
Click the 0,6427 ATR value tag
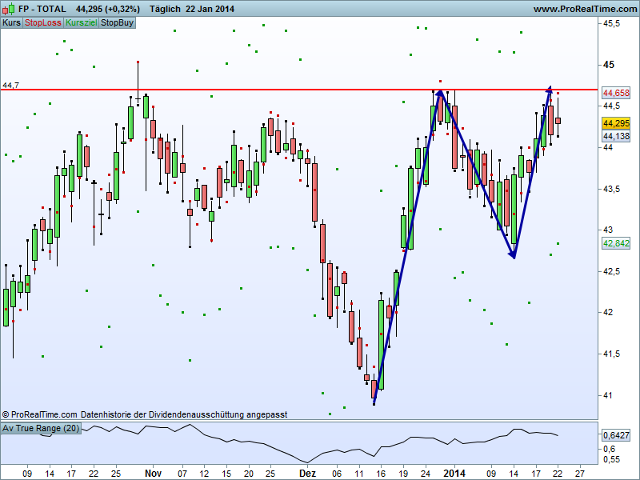pos(616,435)
